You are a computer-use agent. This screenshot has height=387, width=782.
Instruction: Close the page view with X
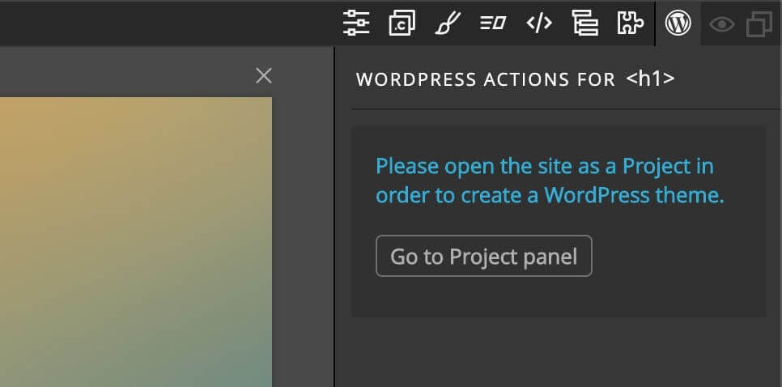(x=264, y=76)
